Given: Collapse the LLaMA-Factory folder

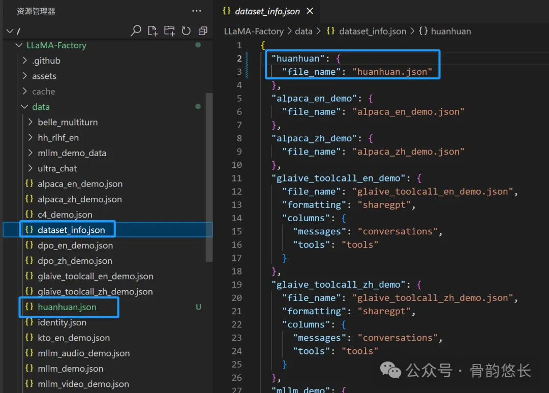Looking at the screenshot, I should 19,45.
